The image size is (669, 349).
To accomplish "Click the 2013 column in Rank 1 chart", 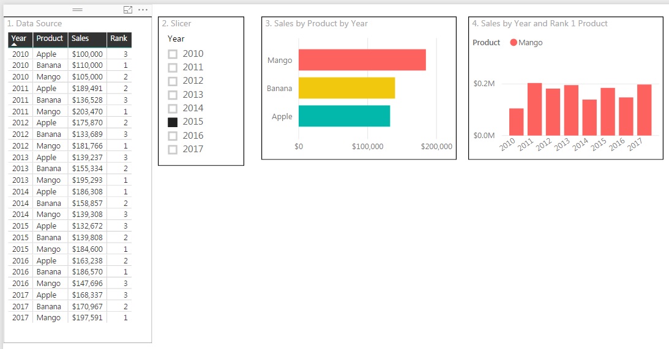I will [571, 111].
